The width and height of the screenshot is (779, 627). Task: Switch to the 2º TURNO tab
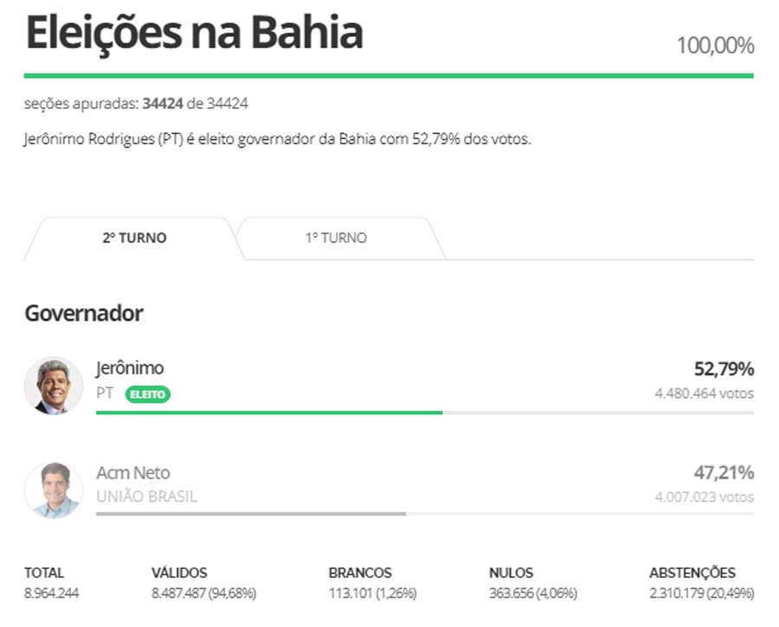134,238
